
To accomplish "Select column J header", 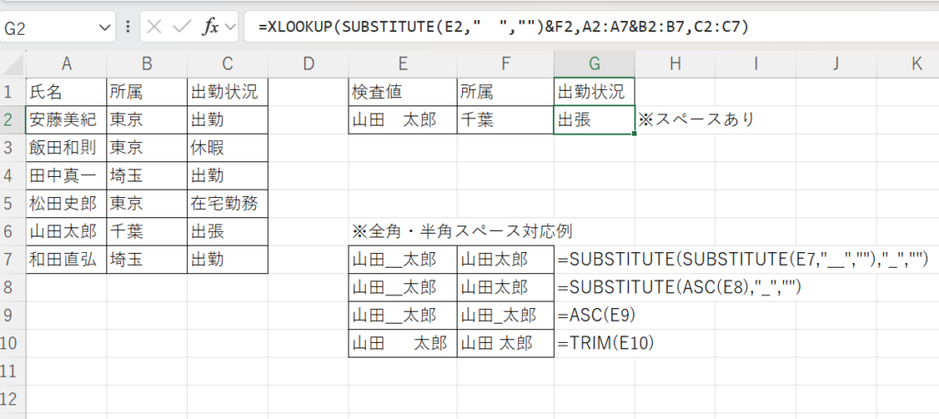I will coord(836,64).
